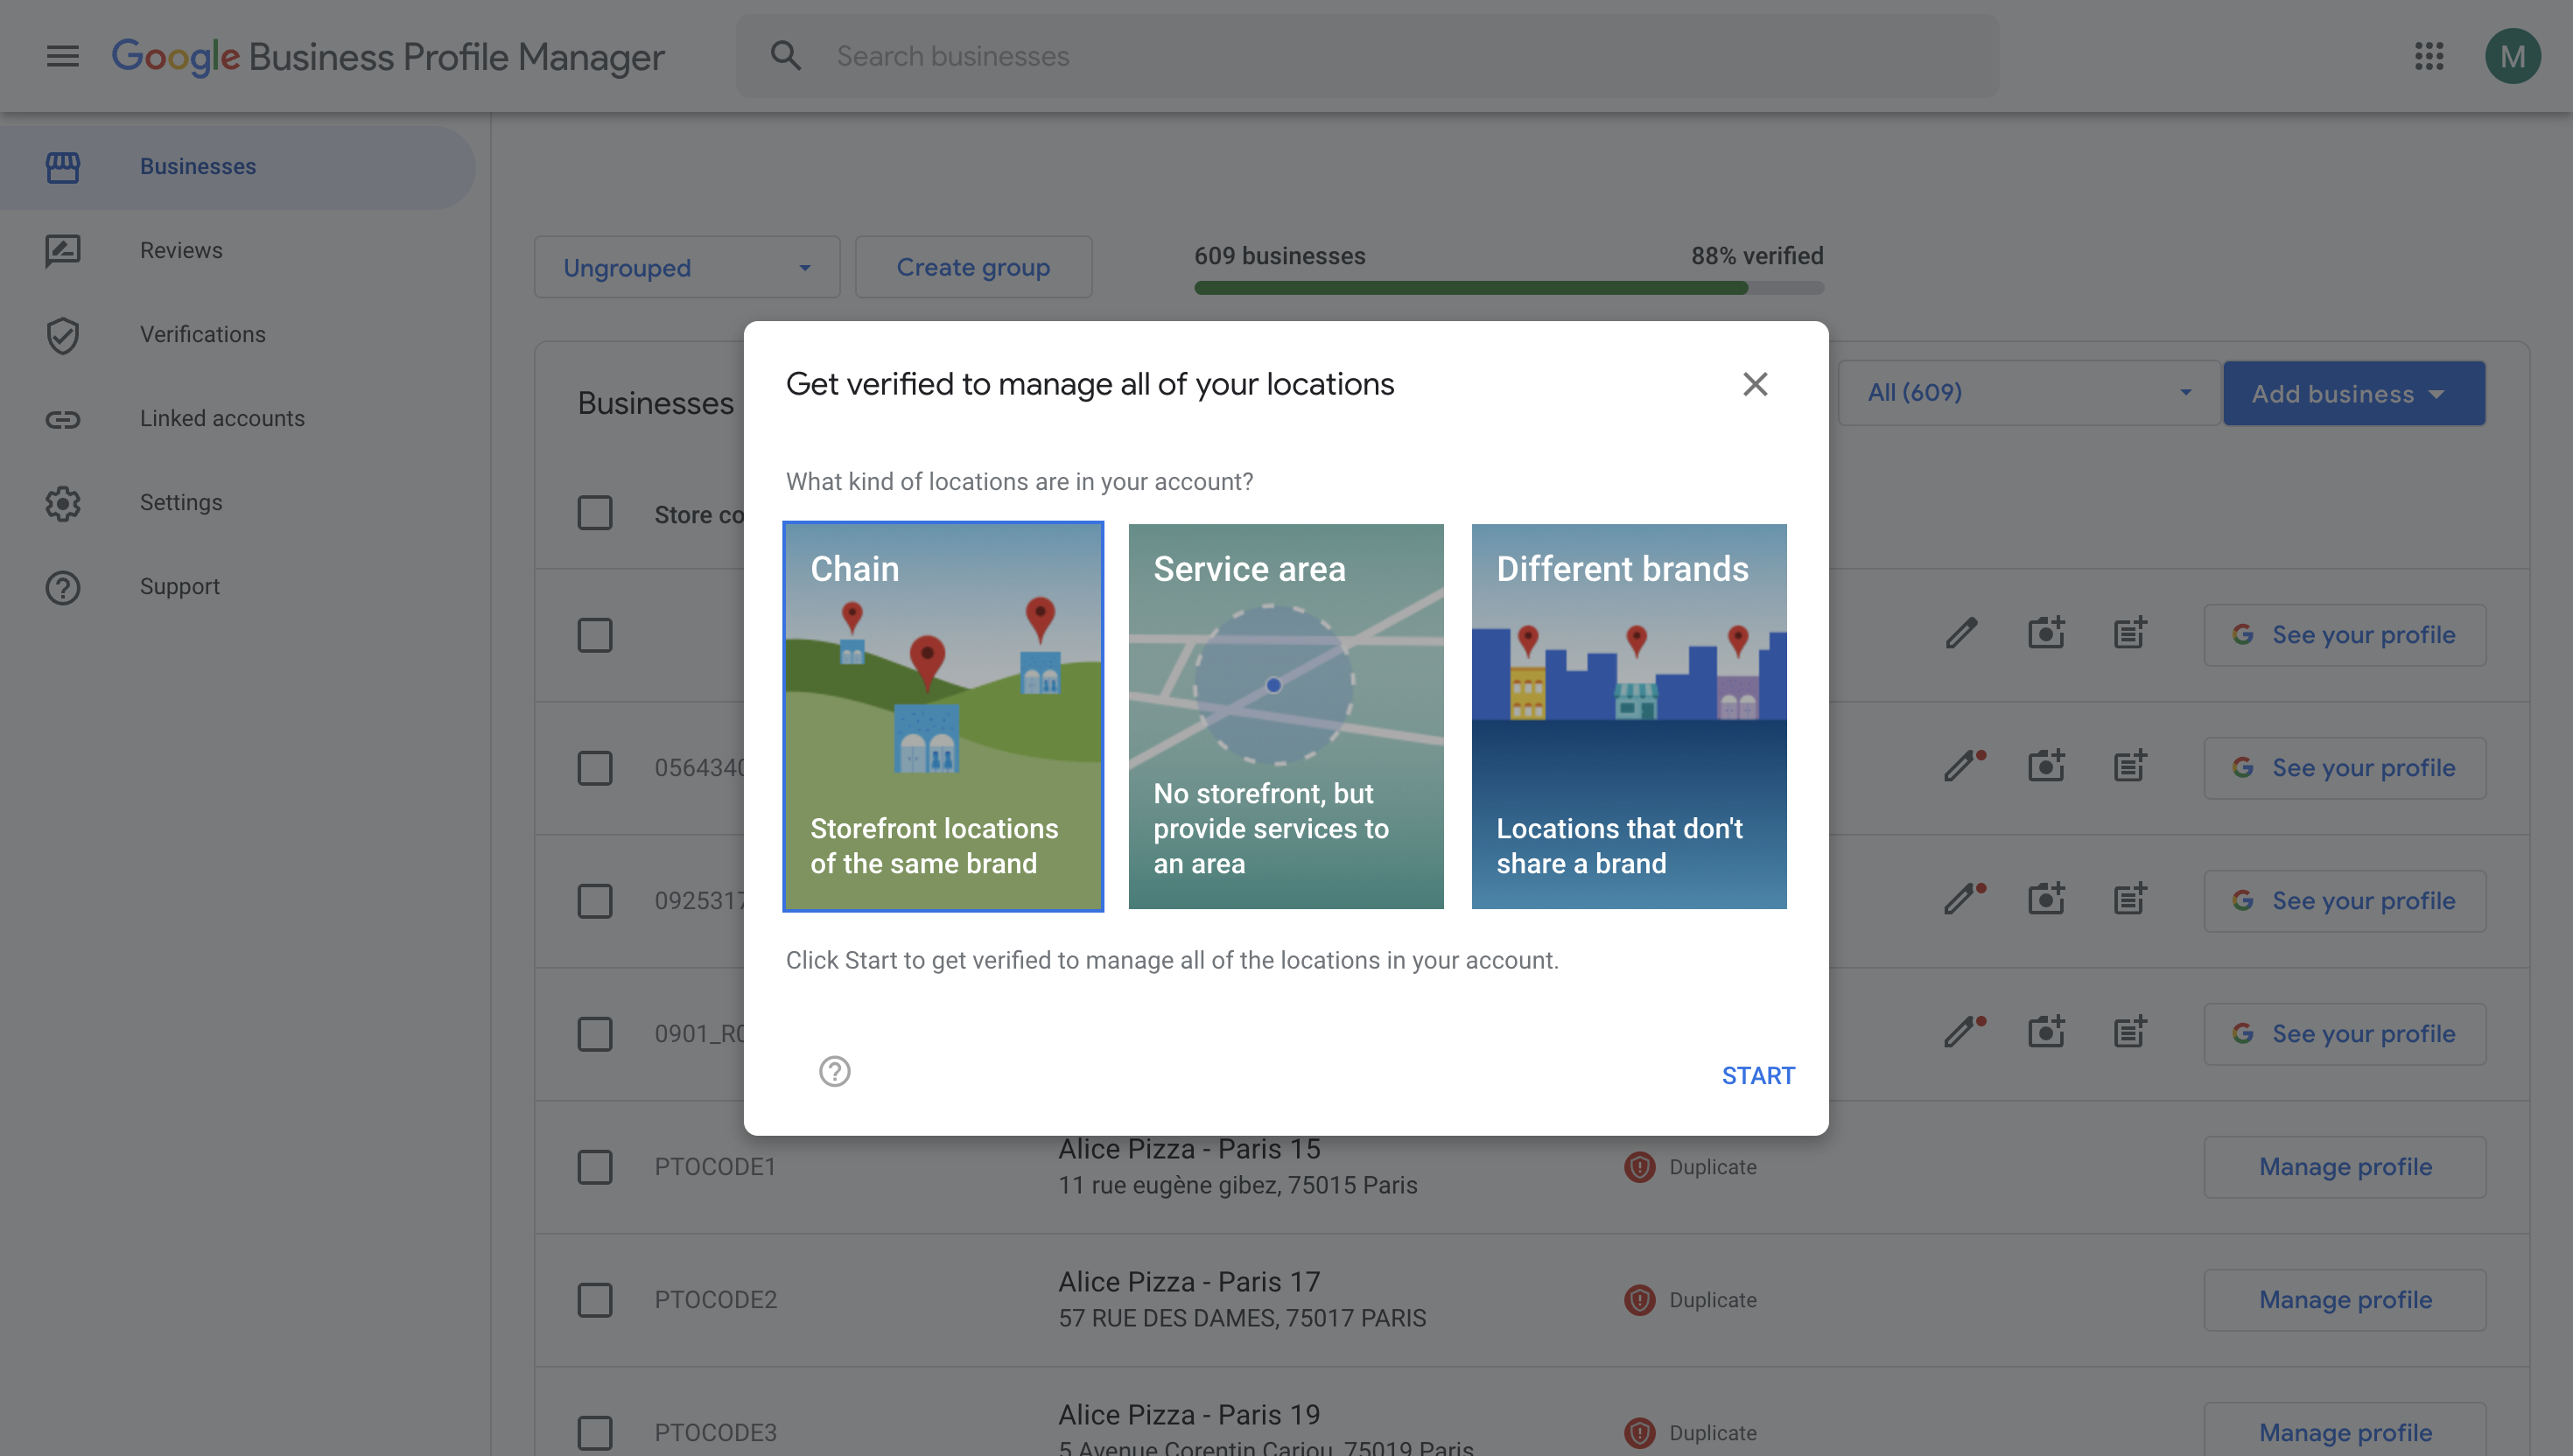2573x1456 pixels.
Task: Expand the Ungrouped dropdown
Action: pyautogui.click(x=687, y=267)
